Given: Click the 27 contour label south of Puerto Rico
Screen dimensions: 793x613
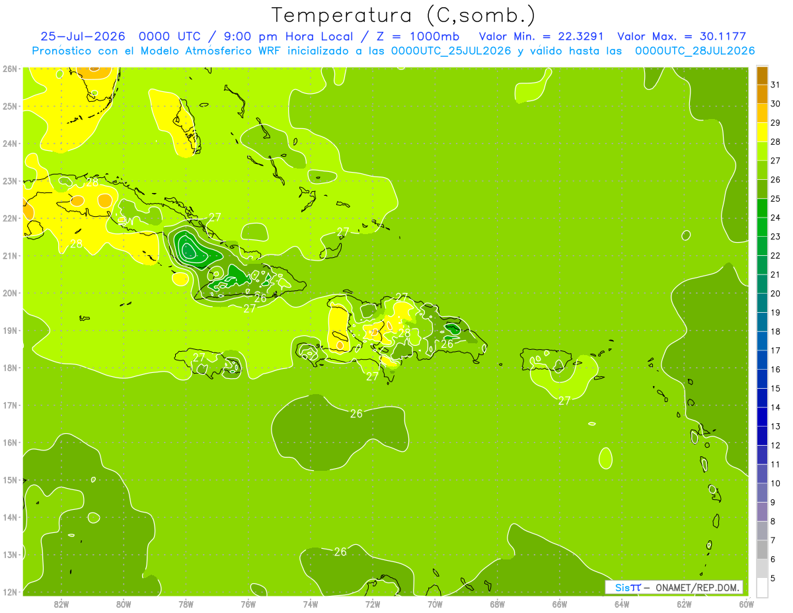Looking at the screenshot, I should [564, 401].
